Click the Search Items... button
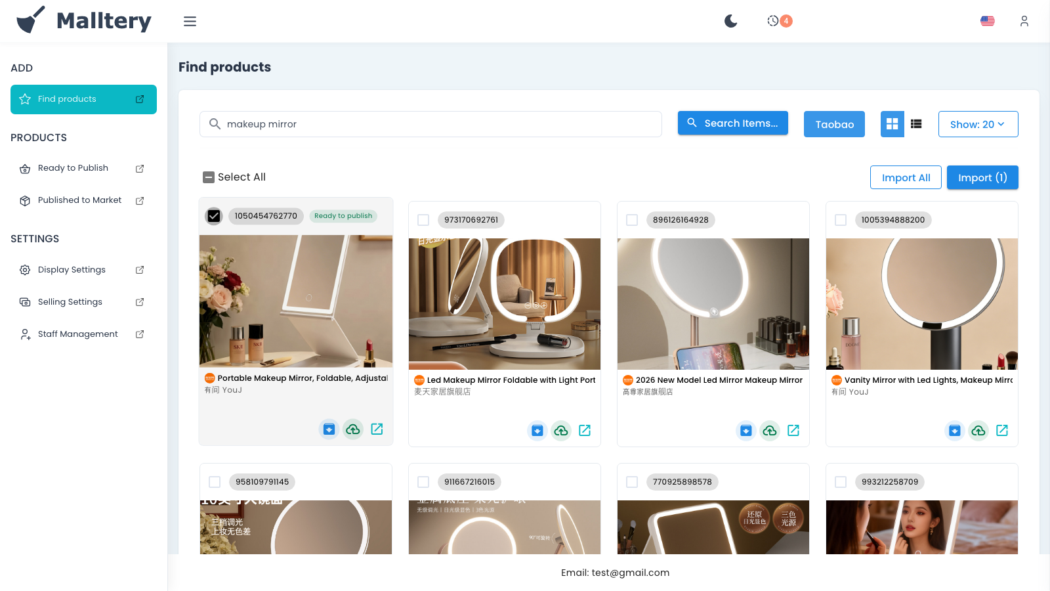1050x591 pixels. click(x=733, y=123)
